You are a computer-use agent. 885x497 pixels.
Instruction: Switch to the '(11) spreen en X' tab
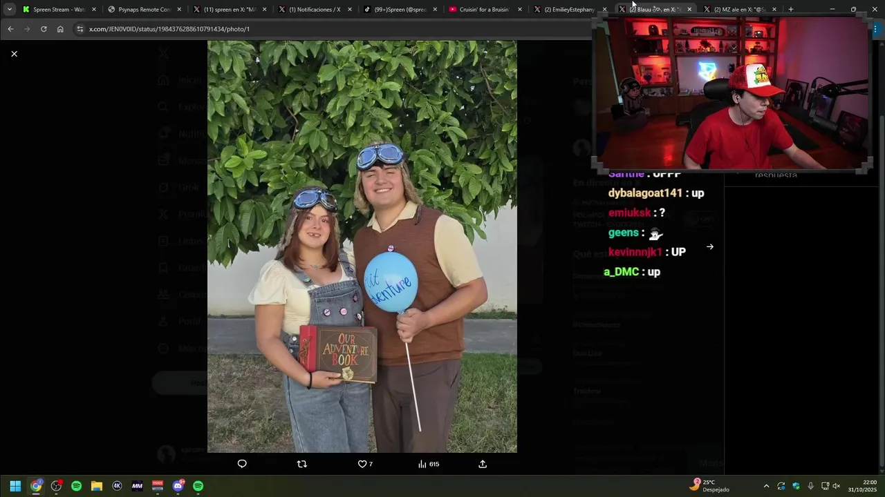click(x=229, y=9)
